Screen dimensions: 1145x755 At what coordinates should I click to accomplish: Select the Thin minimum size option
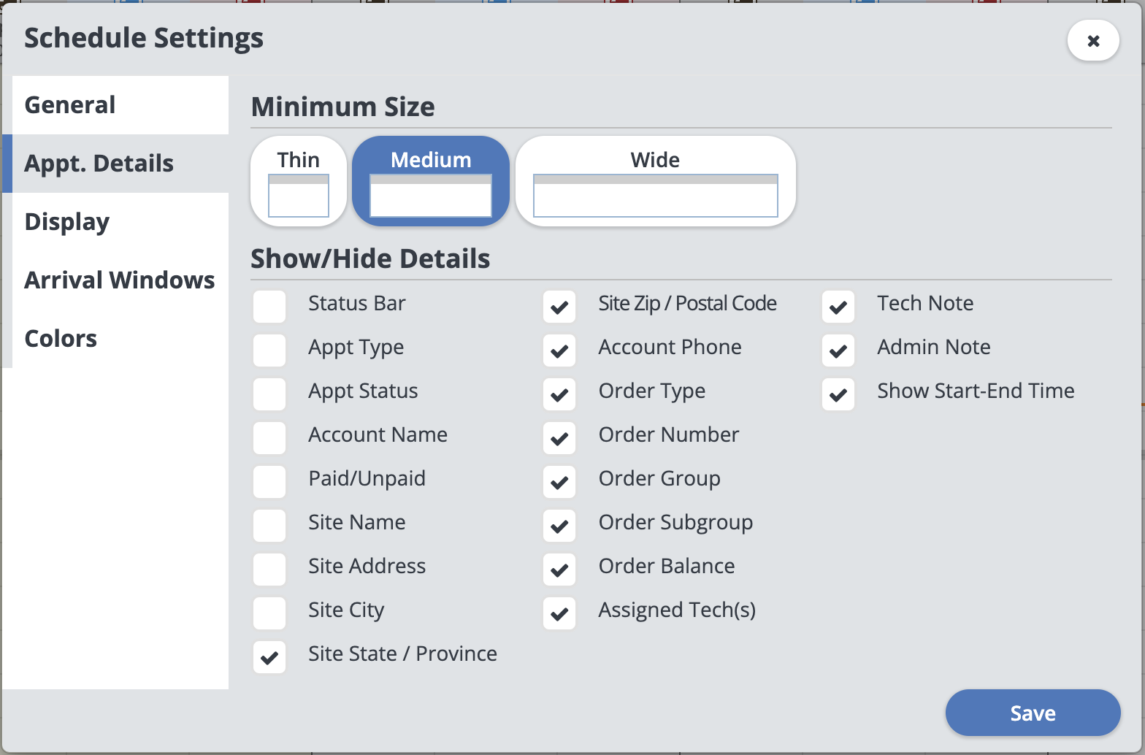click(299, 180)
